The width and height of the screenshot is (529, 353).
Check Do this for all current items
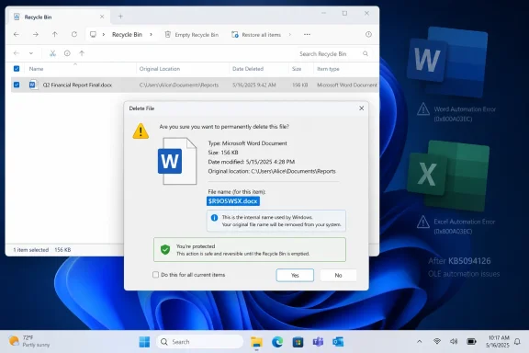pyautogui.click(x=155, y=275)
